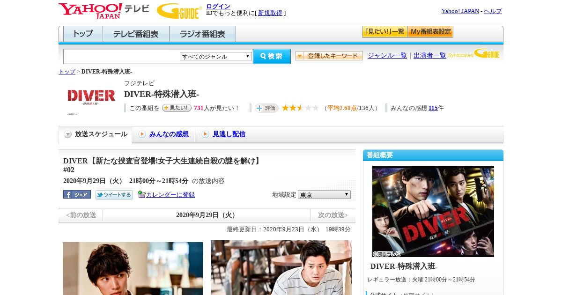Screen dimensions: 562x295
Task: Click the フジテレビ channel name text
Action: [139, 83]
